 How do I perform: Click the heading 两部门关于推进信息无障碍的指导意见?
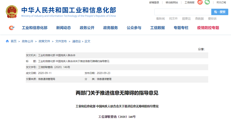[x=117, y=93]
